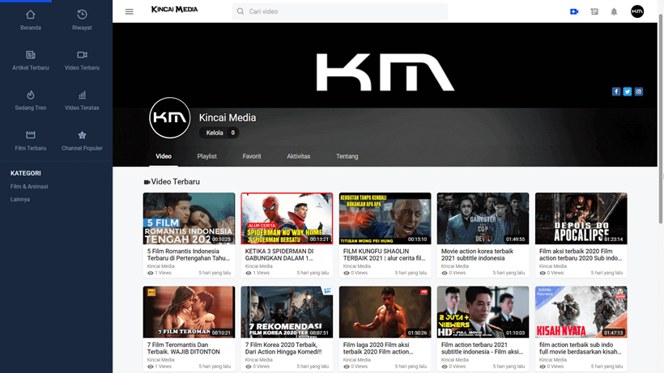This screenshot has height=373, width=664.
Task: Open title '7 Film Teromantis Dan Terbaik'
Action: [x=183, y=348]
